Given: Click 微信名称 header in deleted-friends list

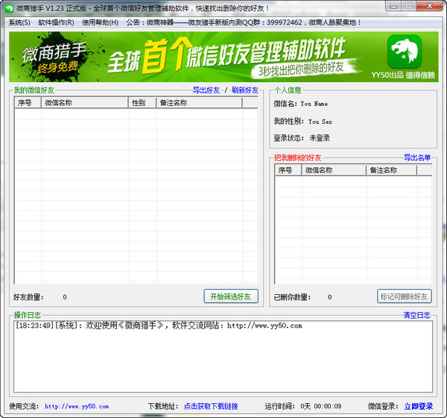Looking at the screenshot, I should point(334,170).
